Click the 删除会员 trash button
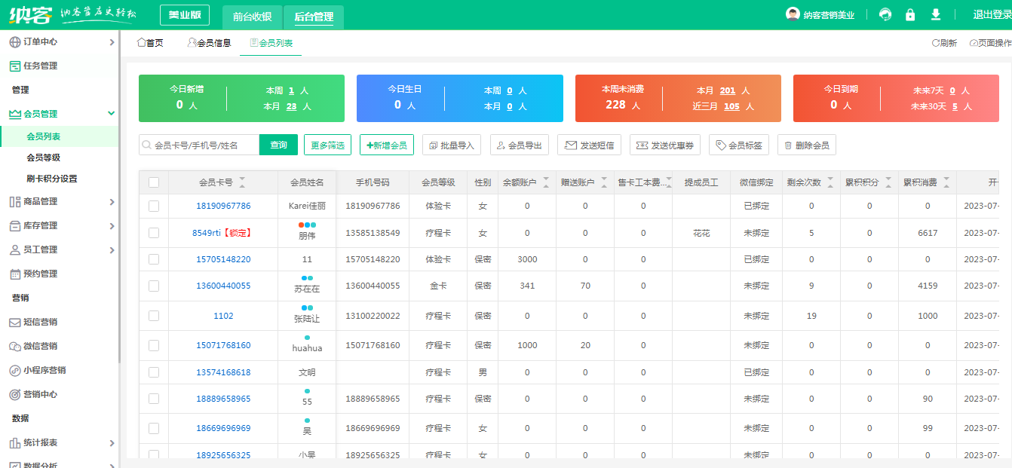The height and width of the screenshot is (468, 1012). (807, 145)
